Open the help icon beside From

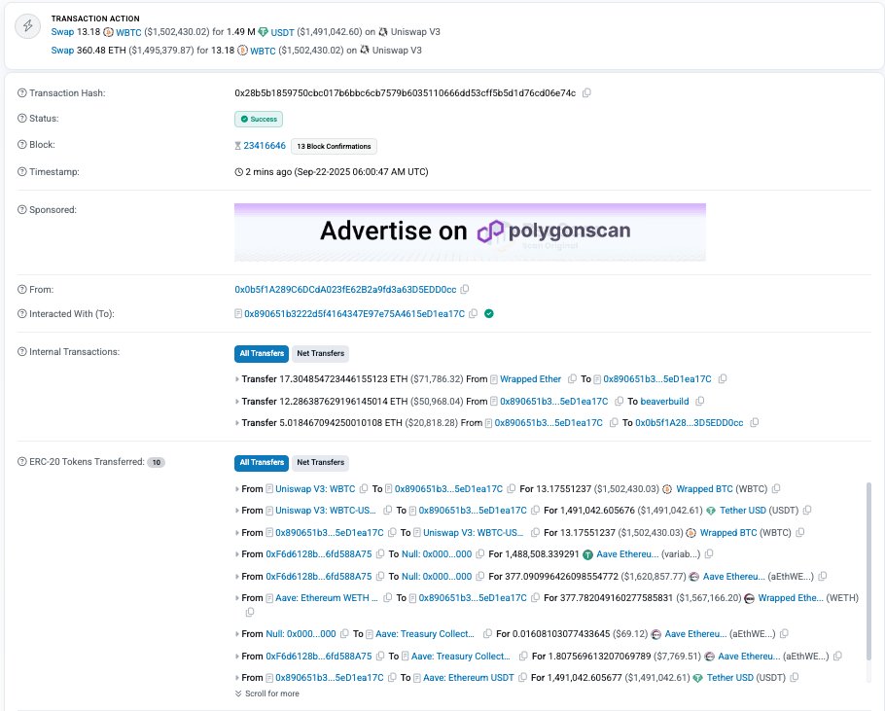click(x=22, y=290)
